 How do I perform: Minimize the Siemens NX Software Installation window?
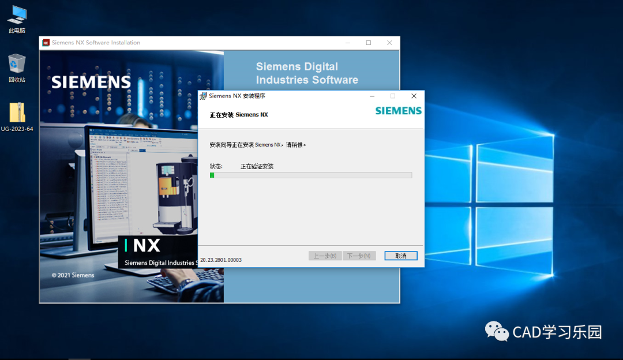(x=348, y=43)
